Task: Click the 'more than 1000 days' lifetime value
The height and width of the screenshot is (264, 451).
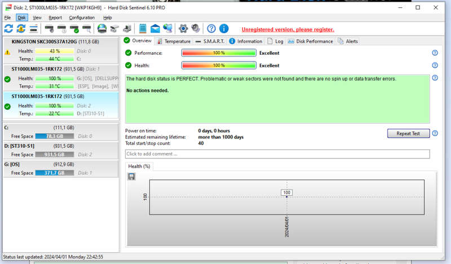Action: 220,137
